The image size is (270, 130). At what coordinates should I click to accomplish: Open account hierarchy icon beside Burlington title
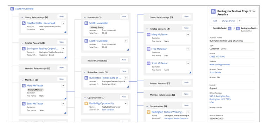pyautogui.click(x=254, y=11)
